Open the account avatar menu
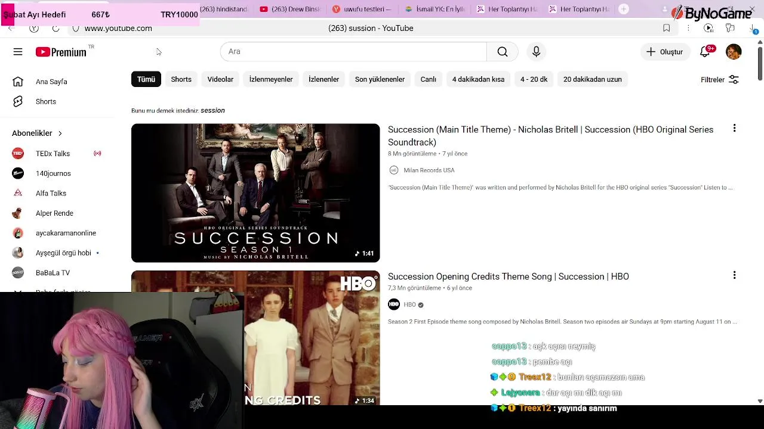Image resolution: width=764 pixels, height=429 pixels. [734, 52]
